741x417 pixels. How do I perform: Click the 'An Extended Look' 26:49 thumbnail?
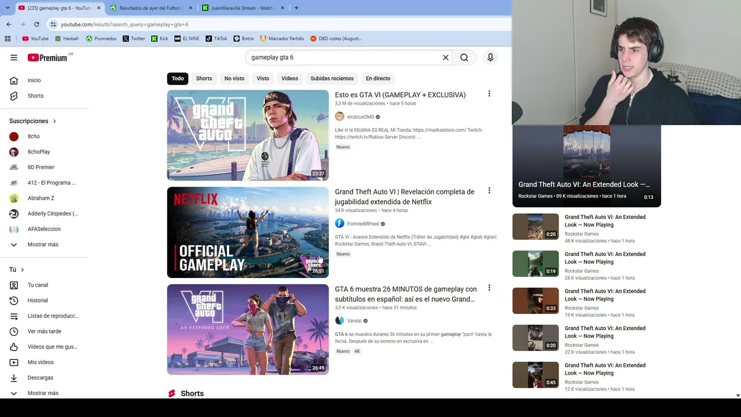click(x=248, y=330)
